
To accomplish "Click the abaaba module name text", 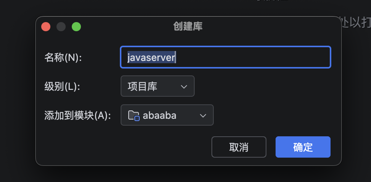I will pos(160,115).
